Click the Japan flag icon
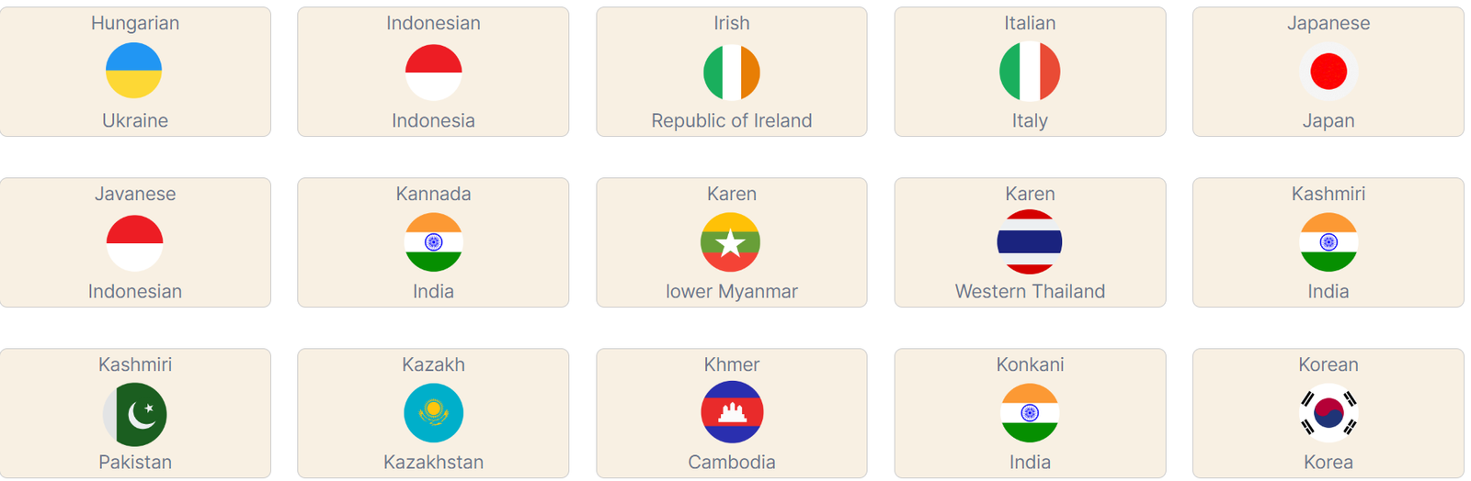Viewport: 1471px width, 481px height. click(1328, 72)
